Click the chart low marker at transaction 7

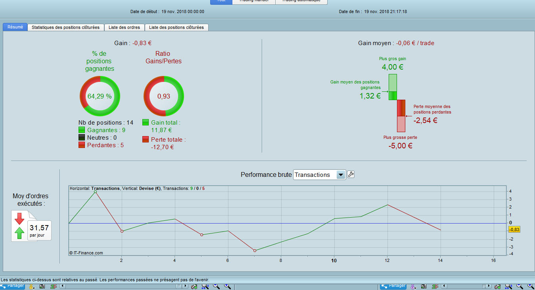click(255, 250)
